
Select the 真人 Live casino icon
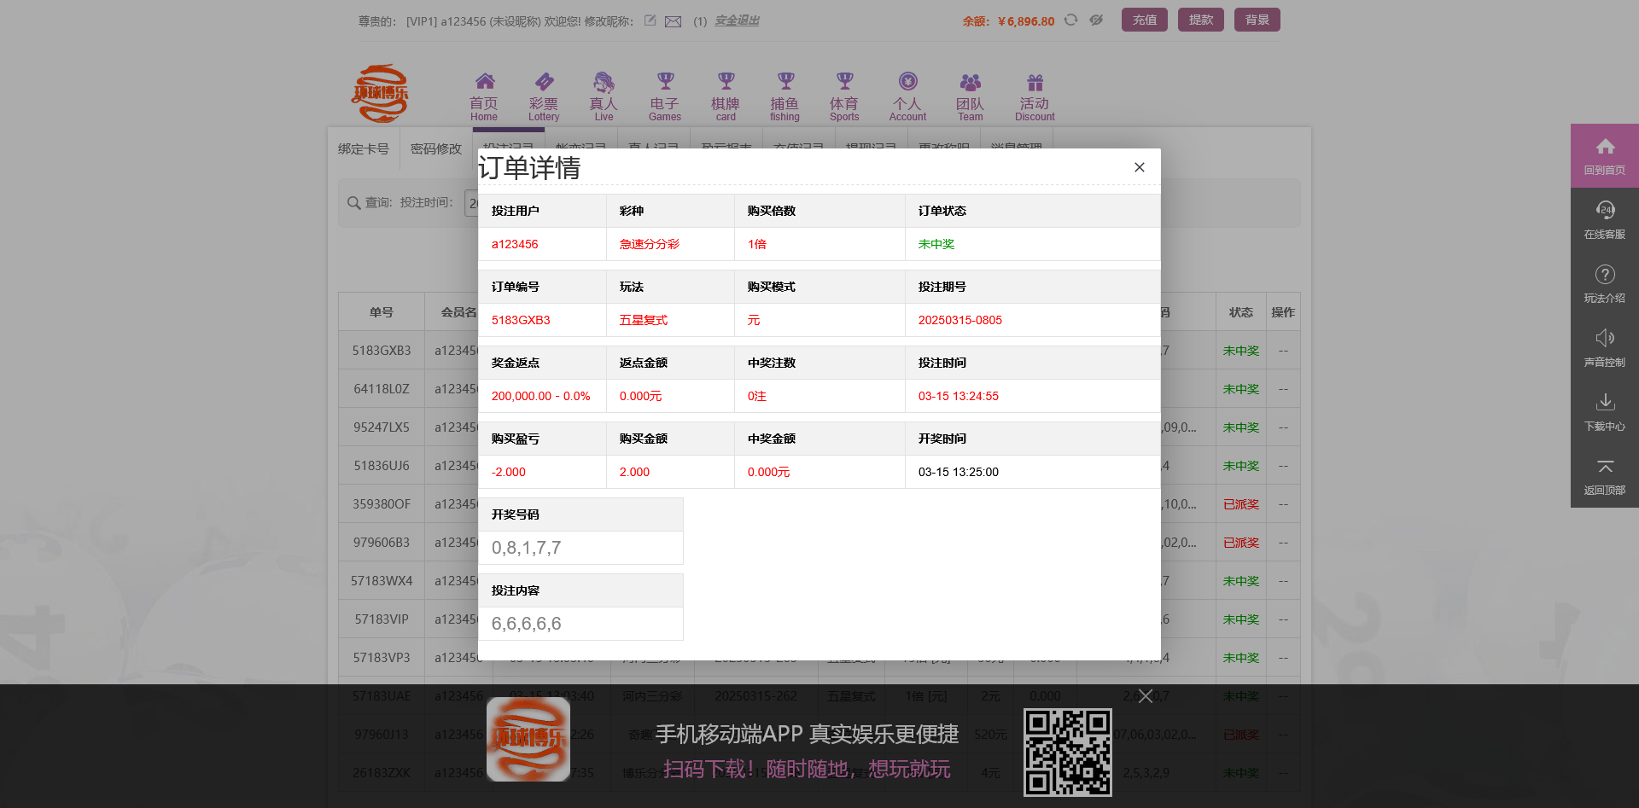(x=604, y=94)
